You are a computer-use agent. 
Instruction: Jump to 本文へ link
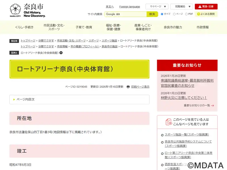pyautogui.click(x=110, y=7)
